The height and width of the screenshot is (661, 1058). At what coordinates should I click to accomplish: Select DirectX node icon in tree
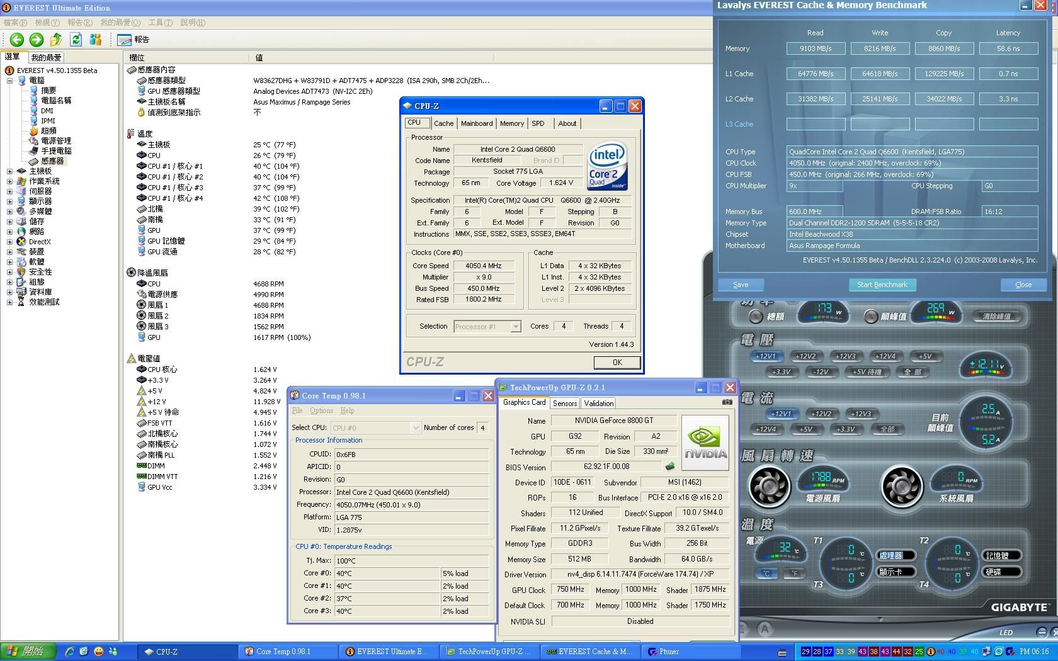pos(21,242)
